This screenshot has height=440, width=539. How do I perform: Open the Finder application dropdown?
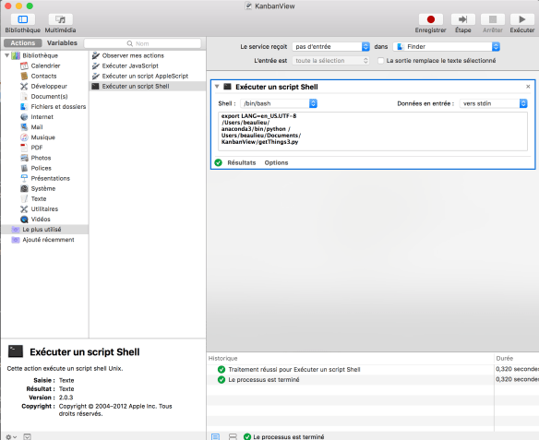pos(447,47)
